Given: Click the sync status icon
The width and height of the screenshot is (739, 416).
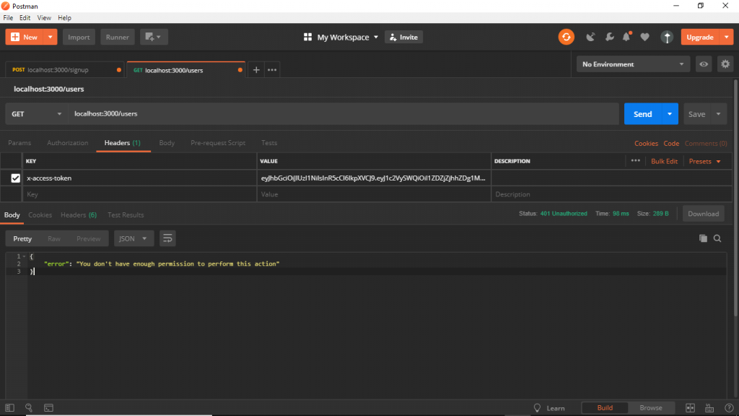Looking at the screenshot, I should [x=566, y=37].
